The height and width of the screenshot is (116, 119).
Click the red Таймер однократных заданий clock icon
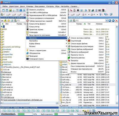tap(27, 21)
